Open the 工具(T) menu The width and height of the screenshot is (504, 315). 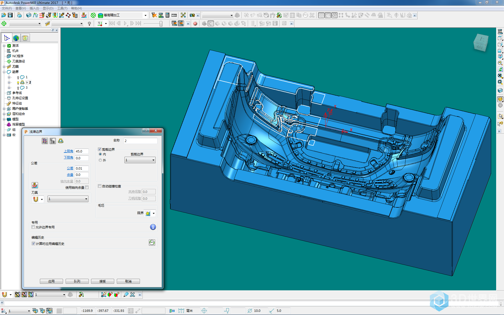pos(62,8)
